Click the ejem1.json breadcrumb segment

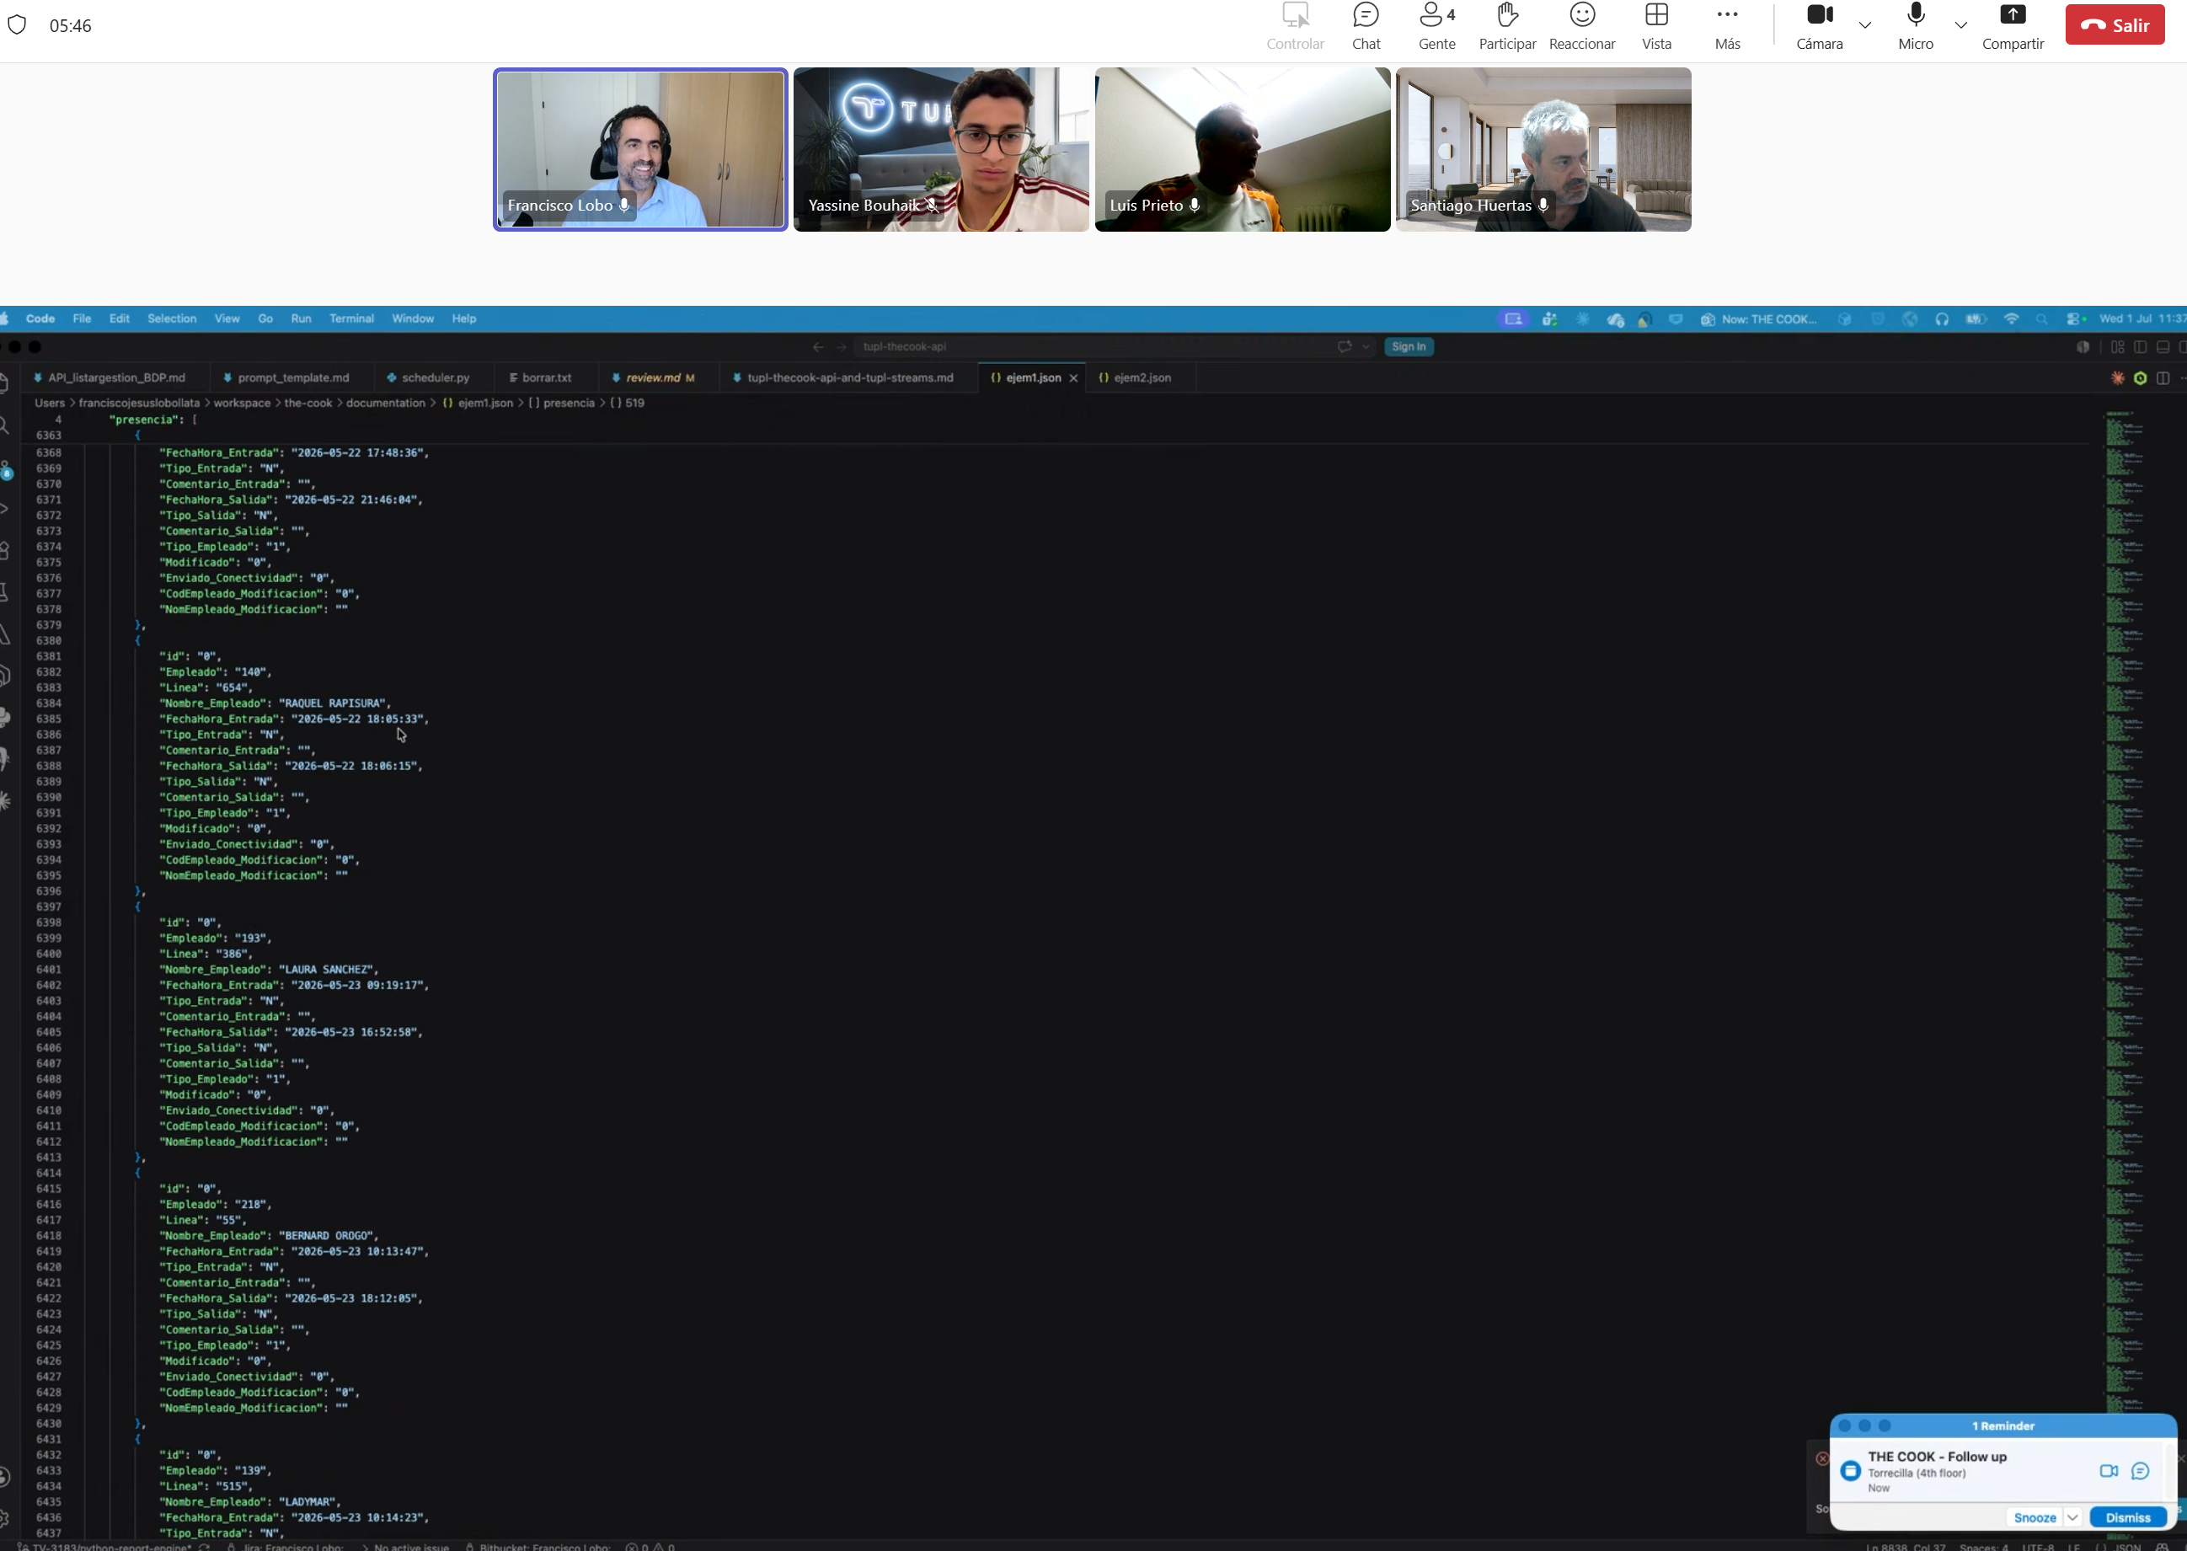click(x=477, y=403)
